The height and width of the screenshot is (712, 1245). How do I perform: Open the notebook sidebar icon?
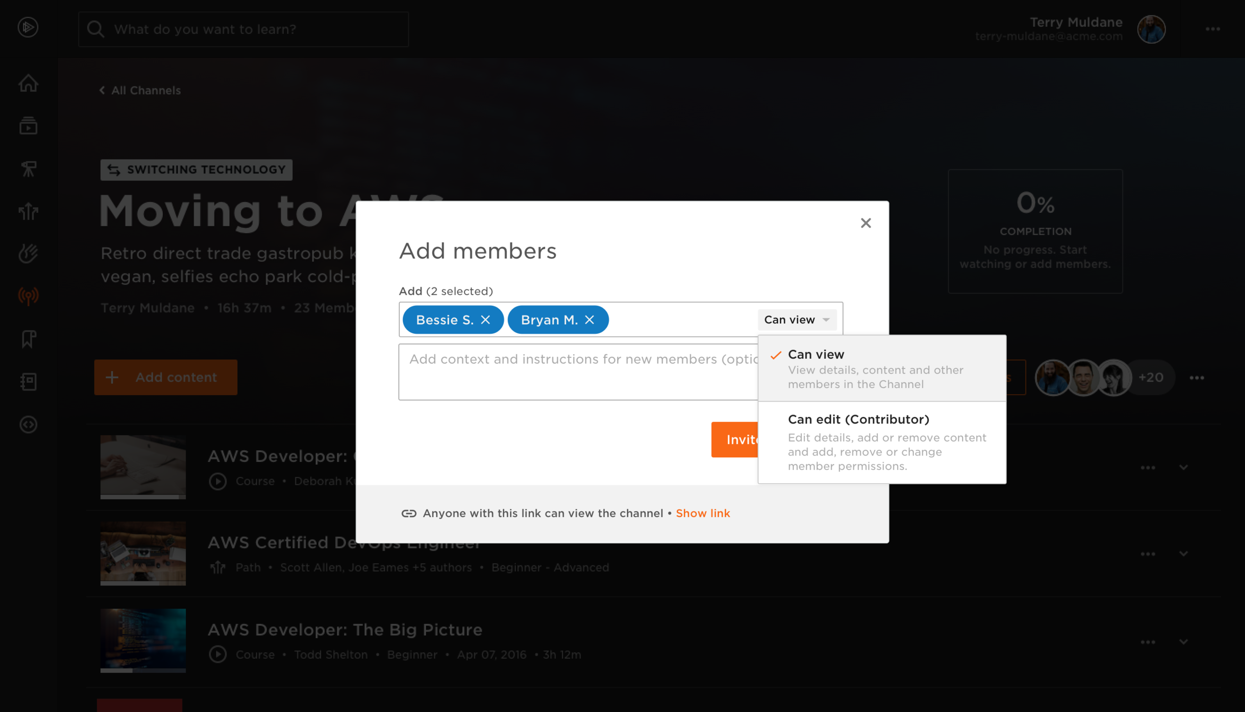coord(28,382)
